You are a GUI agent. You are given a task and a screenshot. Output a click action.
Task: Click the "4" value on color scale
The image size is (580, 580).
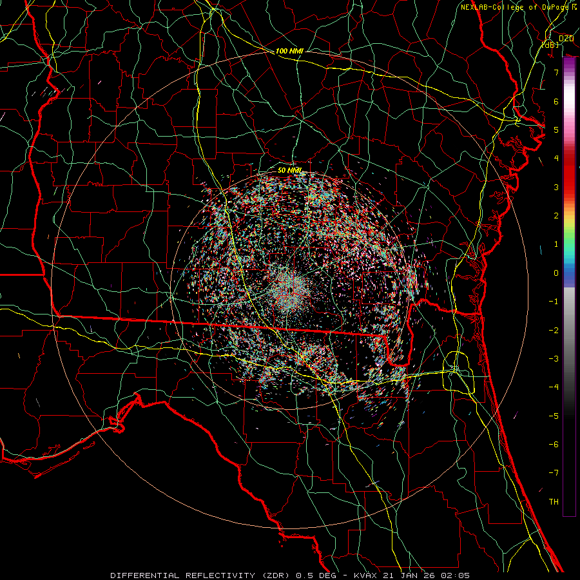tap(556, 159)
